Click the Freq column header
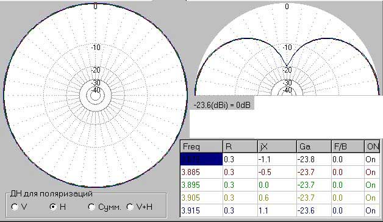Screen dimensions: 383x222 tap(201, 146)
